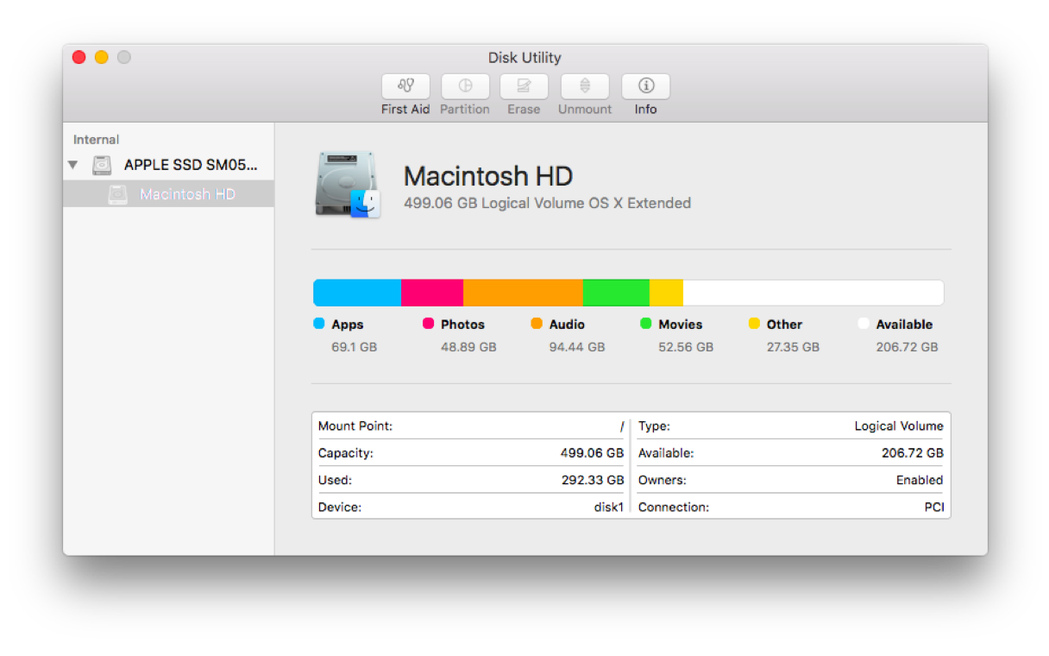Click the Internal sidebar section header
The image size is (1049, 656).
click(96, 140)
